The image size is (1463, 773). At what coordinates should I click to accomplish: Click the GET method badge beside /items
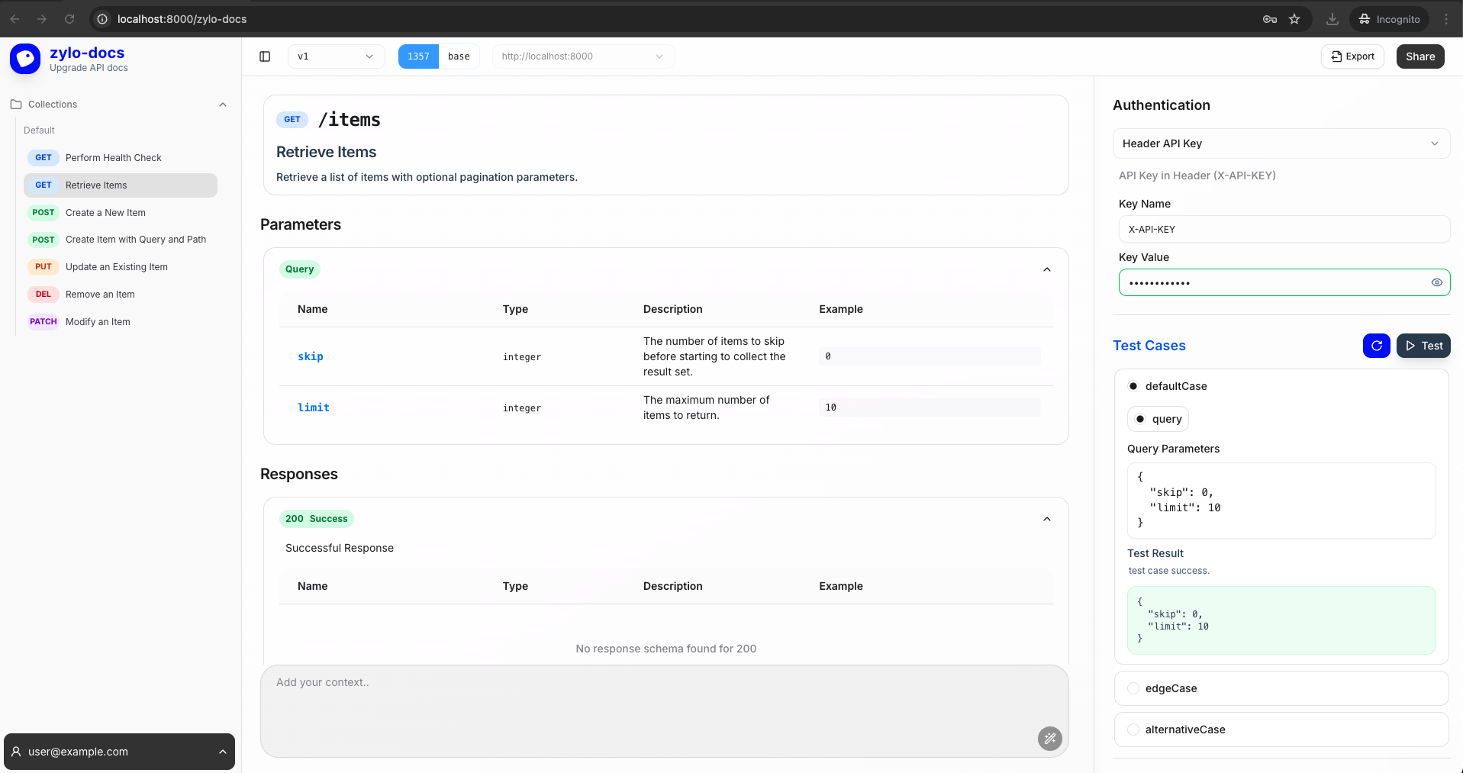(x=292, y=120)
